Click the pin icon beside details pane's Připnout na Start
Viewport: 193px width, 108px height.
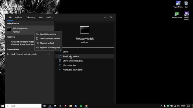pos(60,65)
